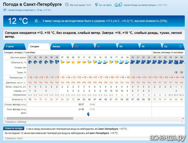The image size is (188, 143).
Task: Click the 'Погода в Санкт-Петербурге' heading
Action: click(32, 5)
